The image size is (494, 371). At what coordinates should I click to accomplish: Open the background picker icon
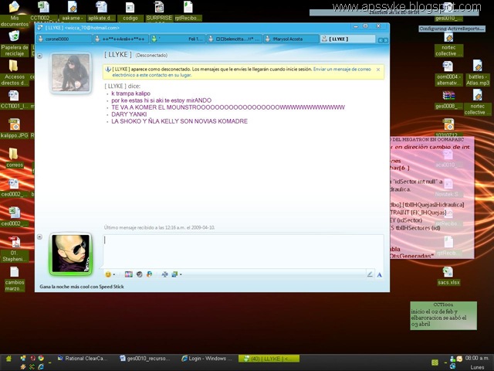point(174,274)
